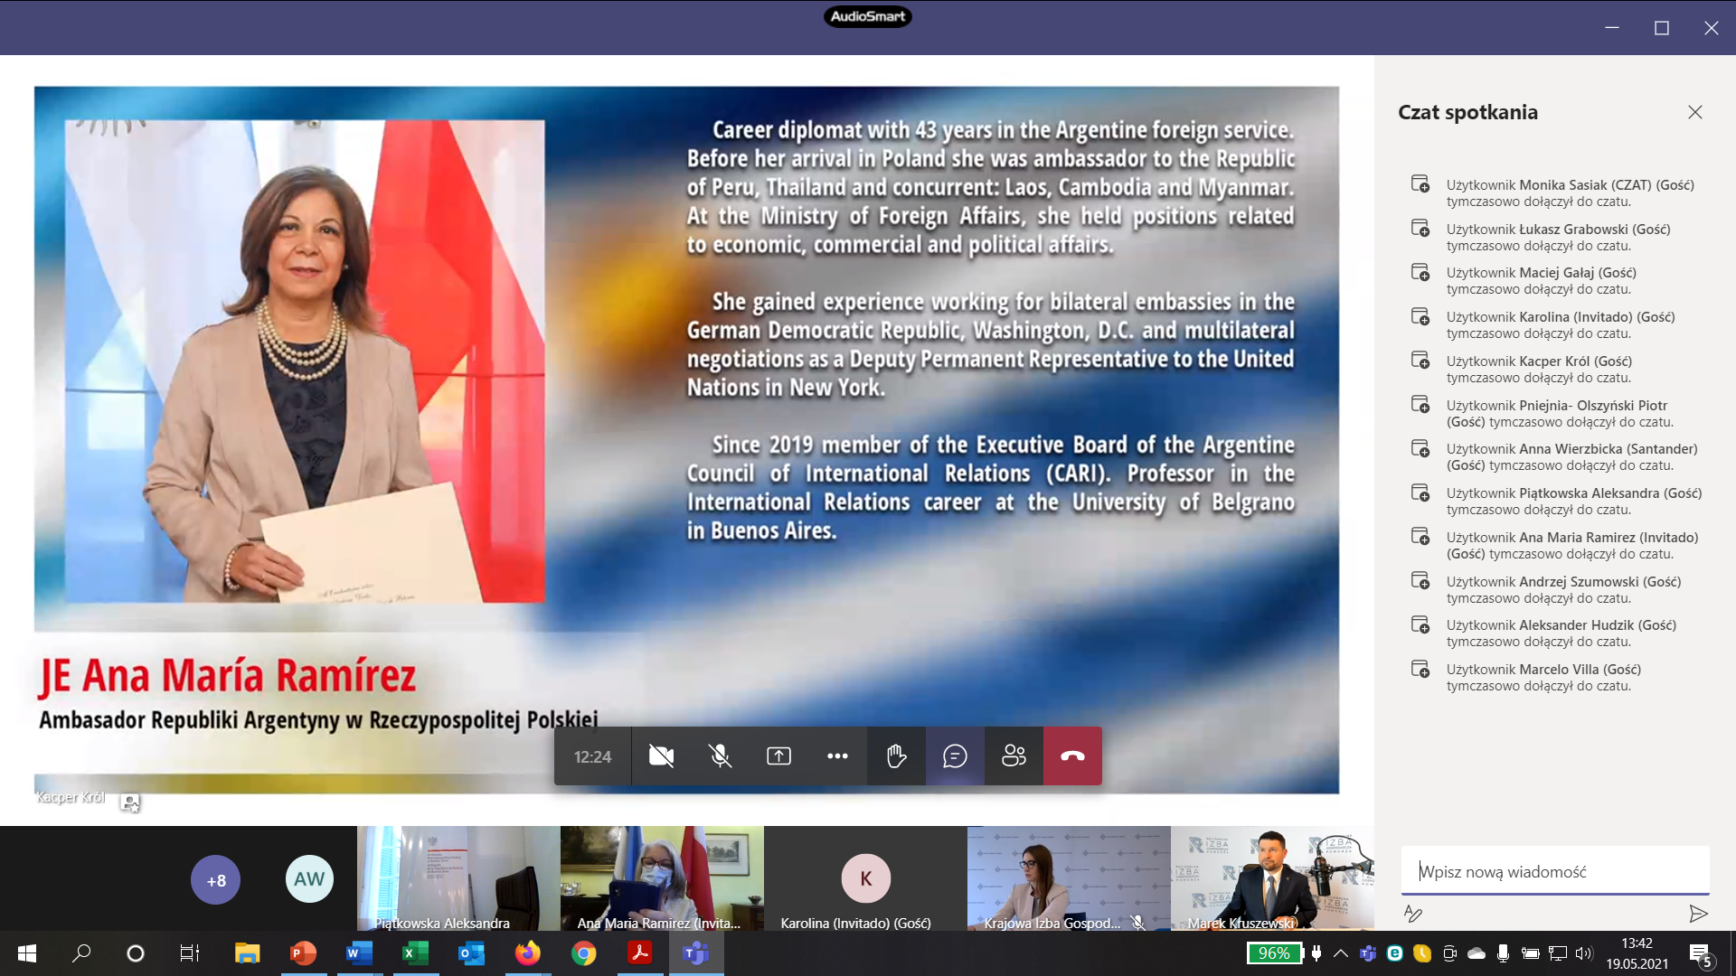Close the Czat spotkania panel
This screenshot has width=1736, height=976.
1694,112
